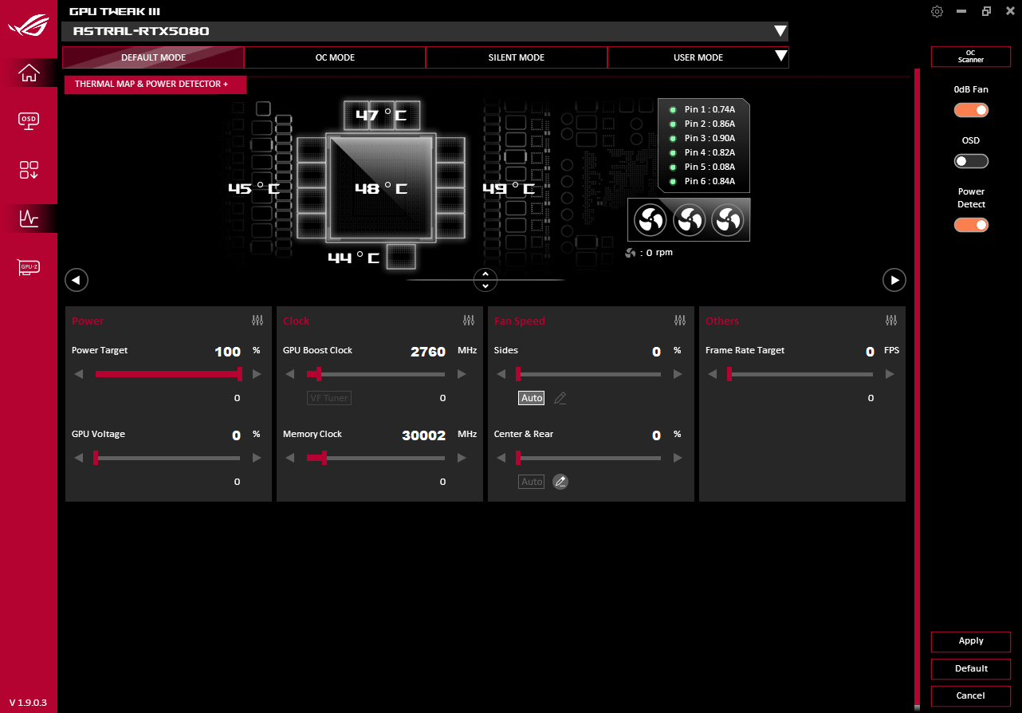Open the utilities download sidebar icon
This screenshot has width=1022, height=713.
[29, 169]
